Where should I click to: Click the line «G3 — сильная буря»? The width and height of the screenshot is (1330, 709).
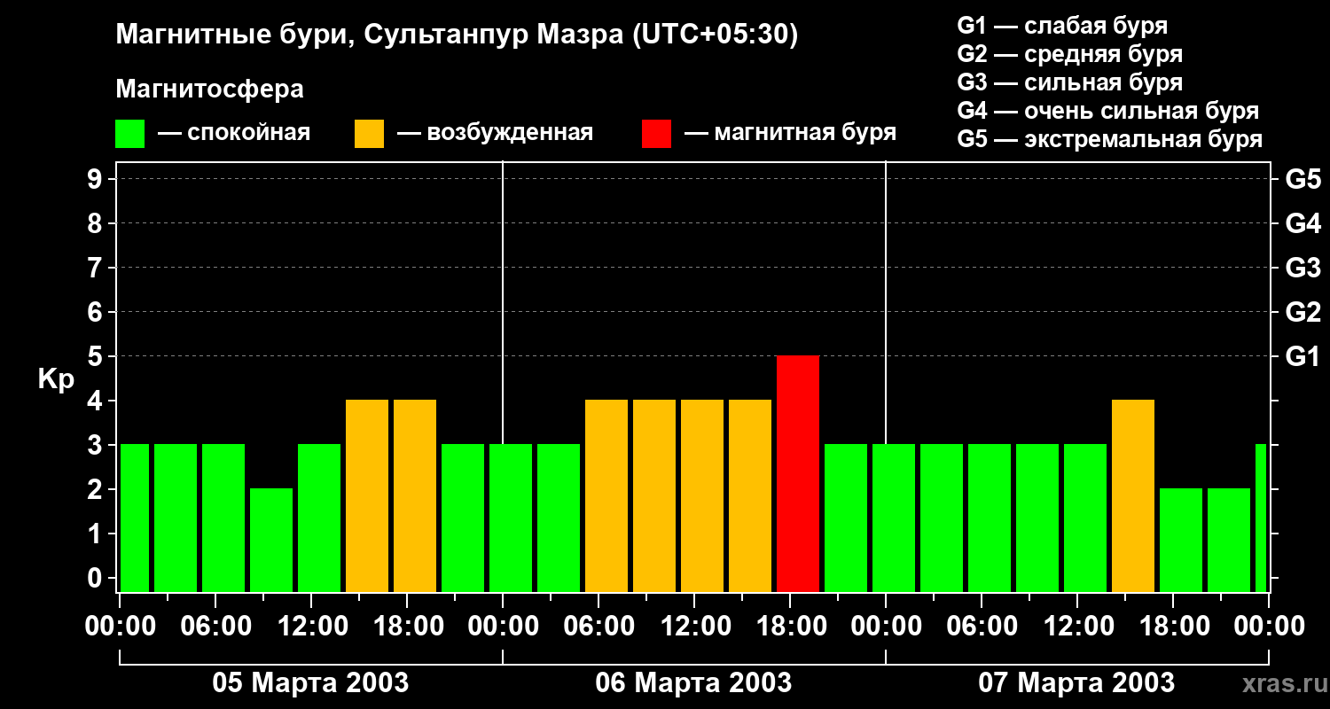click(x=1069, y=82)
